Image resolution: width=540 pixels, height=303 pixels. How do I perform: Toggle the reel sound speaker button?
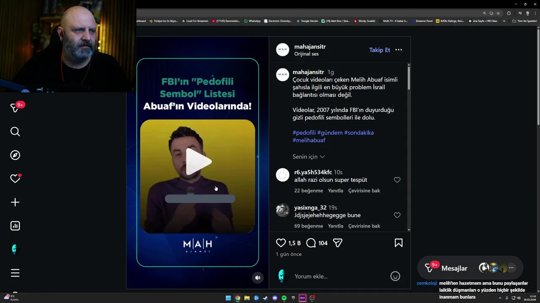[258, 277]
